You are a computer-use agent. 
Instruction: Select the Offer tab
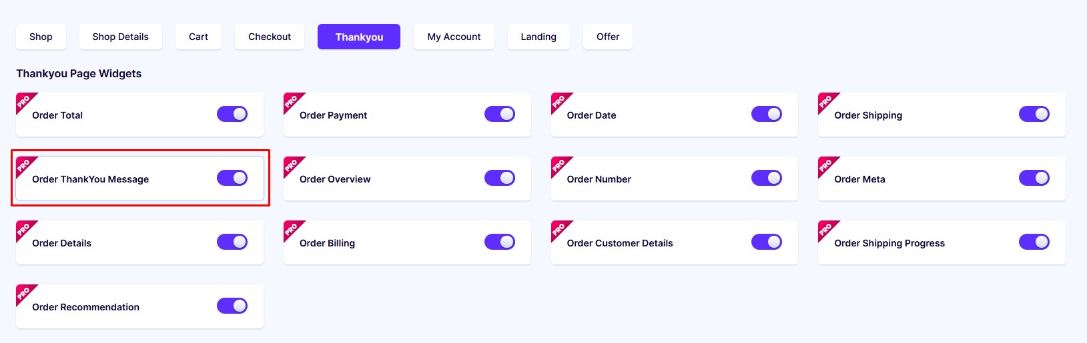pos(608,37)
